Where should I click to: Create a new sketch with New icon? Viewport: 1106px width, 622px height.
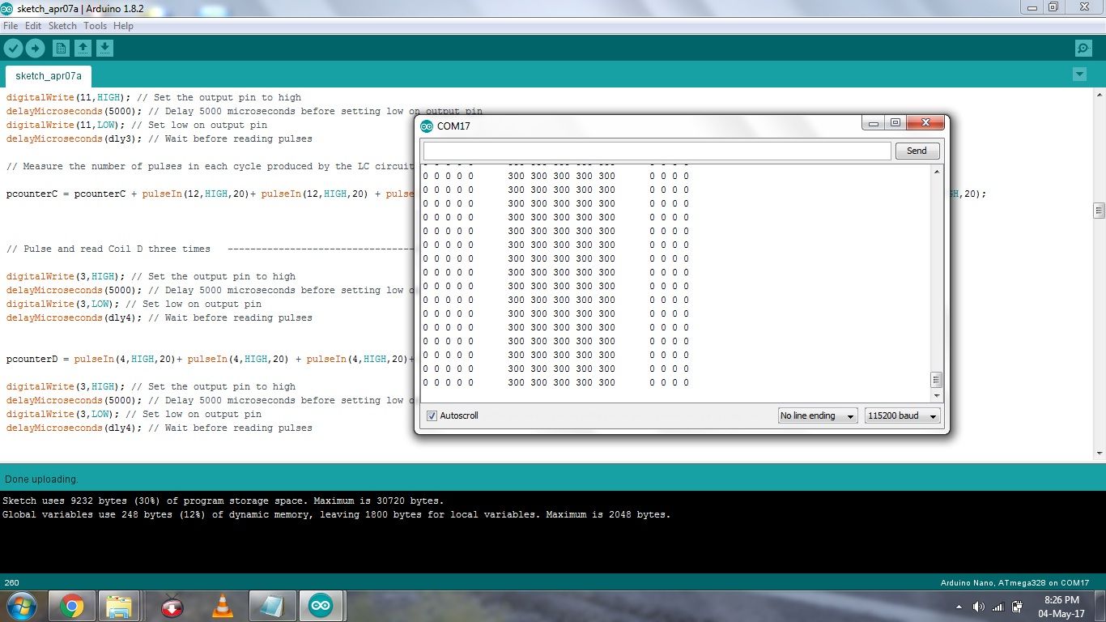[61, 49]
